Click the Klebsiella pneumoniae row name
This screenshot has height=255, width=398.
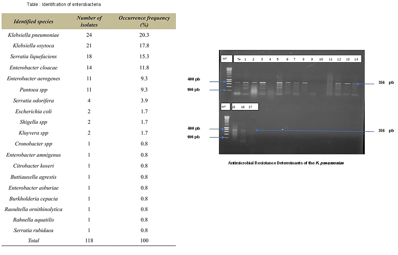tap(33, 35)
